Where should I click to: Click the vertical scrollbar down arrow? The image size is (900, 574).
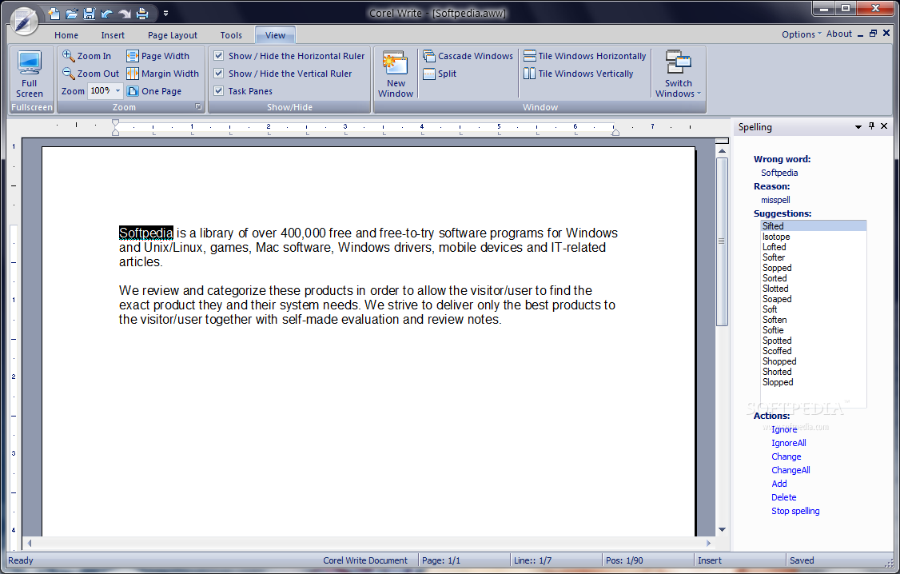pos(722,530)
